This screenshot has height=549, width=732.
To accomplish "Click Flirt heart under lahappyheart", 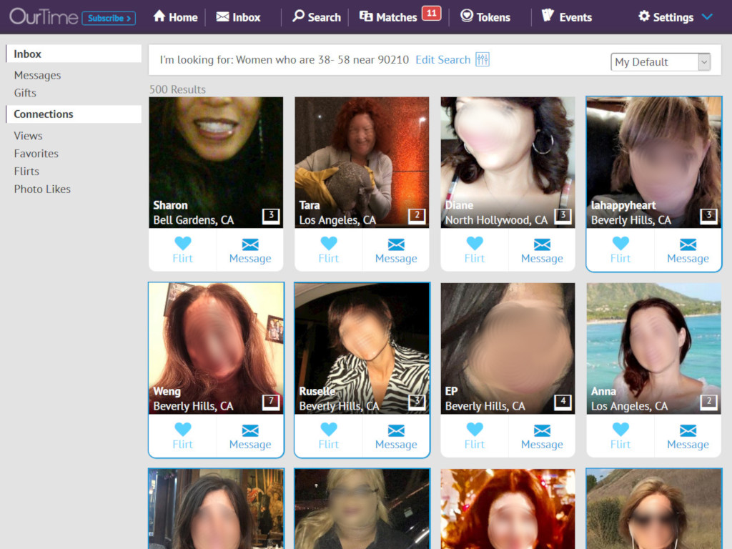I will (620, 244).
